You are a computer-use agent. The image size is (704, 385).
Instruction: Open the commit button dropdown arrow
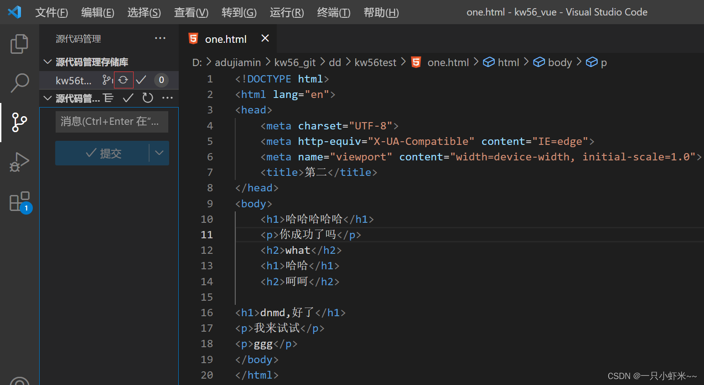pyautogui.click(x=159, y=153)
